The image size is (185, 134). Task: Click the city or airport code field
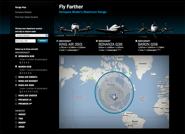[x=25, y=41]
